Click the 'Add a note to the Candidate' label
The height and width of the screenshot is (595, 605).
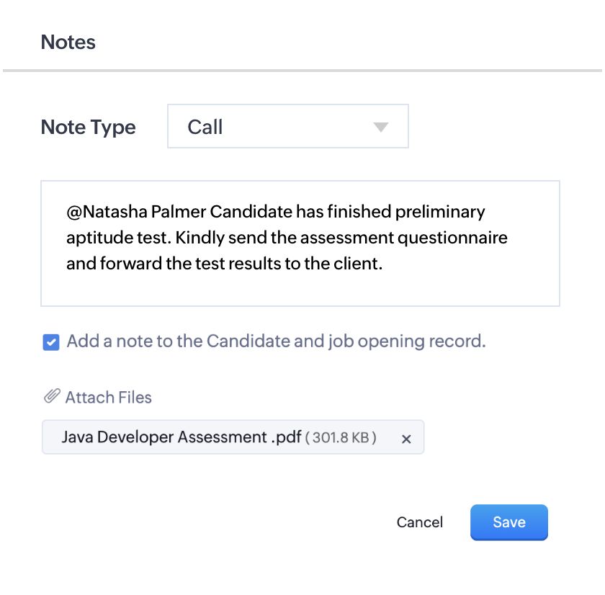[x=276, y=341]
